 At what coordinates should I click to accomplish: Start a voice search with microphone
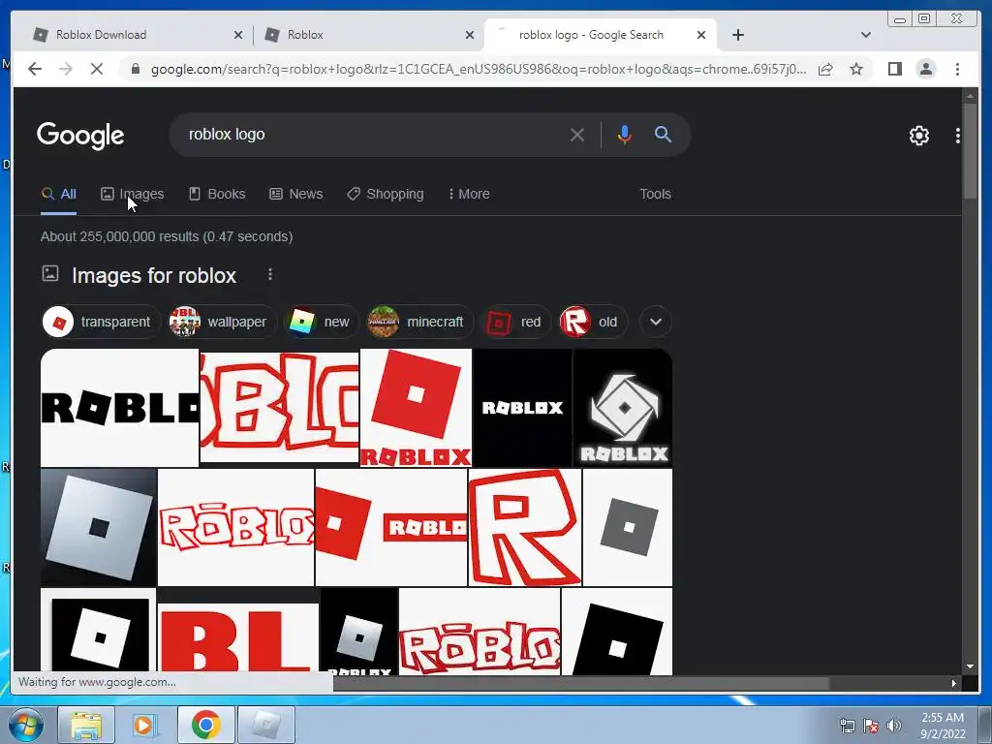pyautogui.click(x=625, y=135)
